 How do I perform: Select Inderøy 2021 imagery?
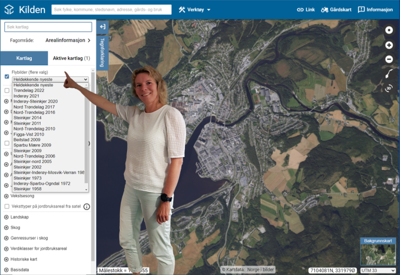pos(26,96)
